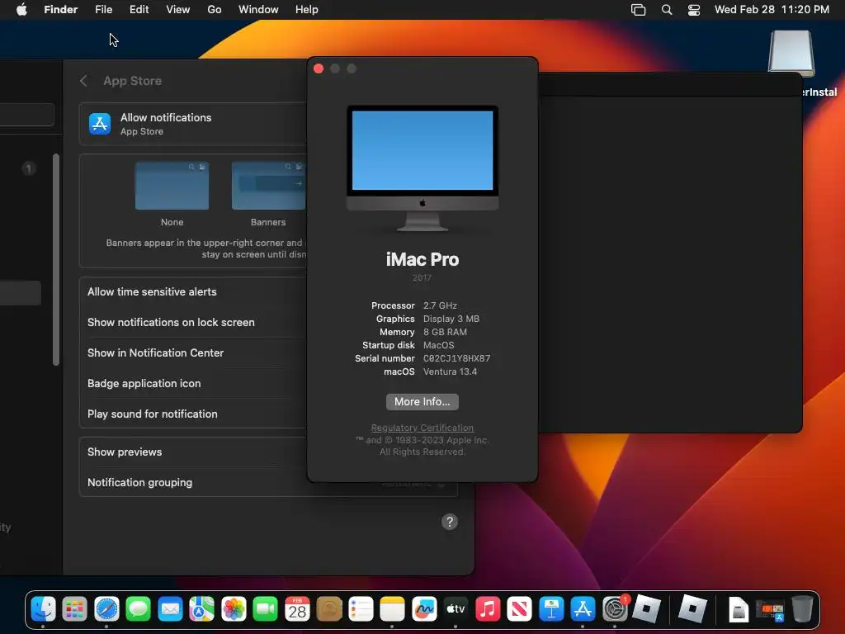Click the sidebar search field in Settings
Viewport: 845px width, 634px height.
click(26, 114)
